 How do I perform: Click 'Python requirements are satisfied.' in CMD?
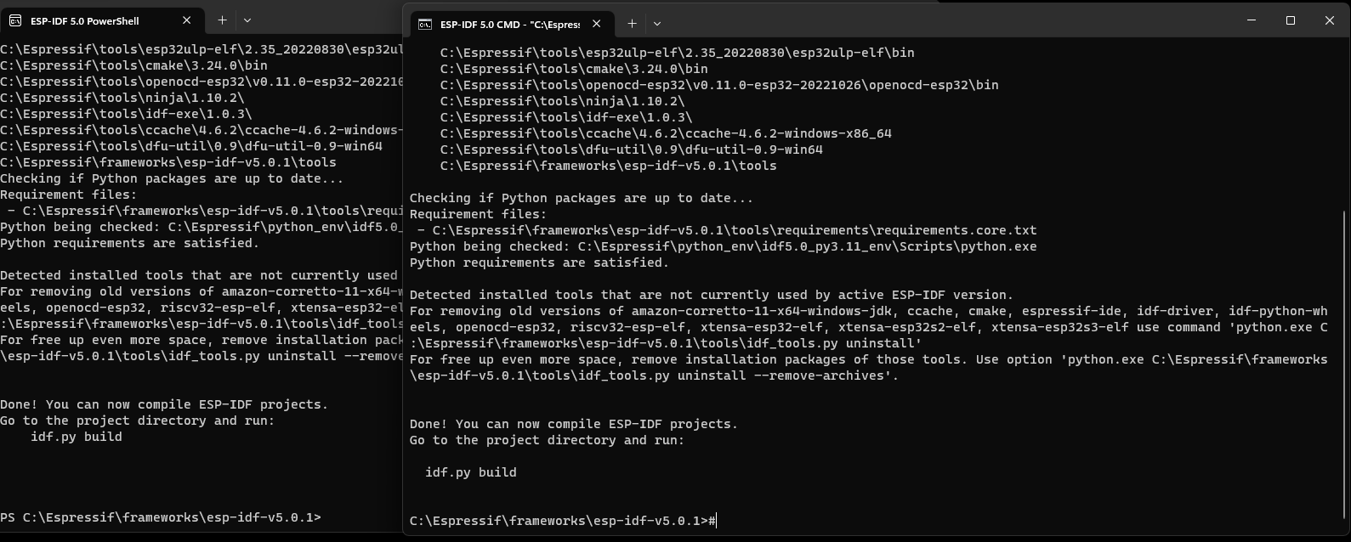click(x=539, y=263)
